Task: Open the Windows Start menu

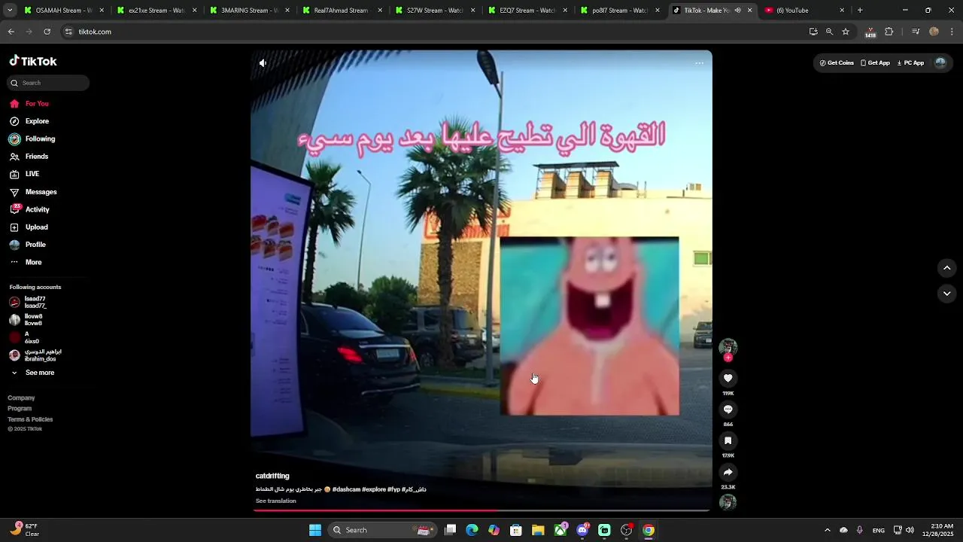Action: [315, 530]
